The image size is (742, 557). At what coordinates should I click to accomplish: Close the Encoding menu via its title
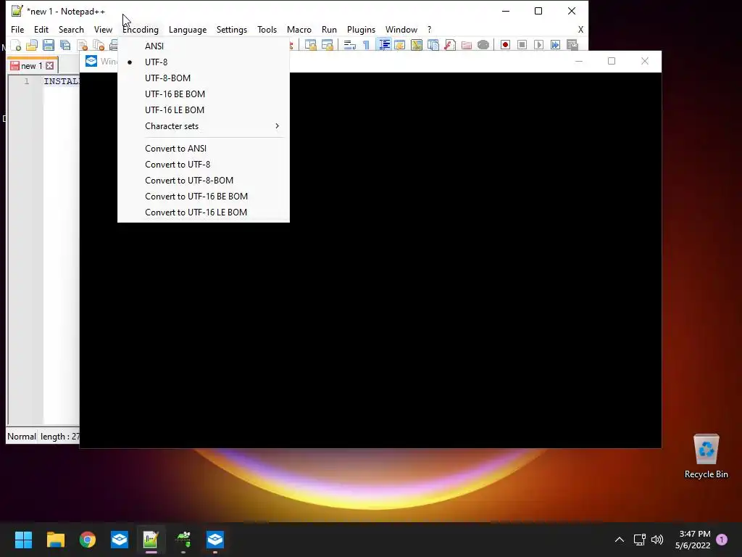click(141, 29)
